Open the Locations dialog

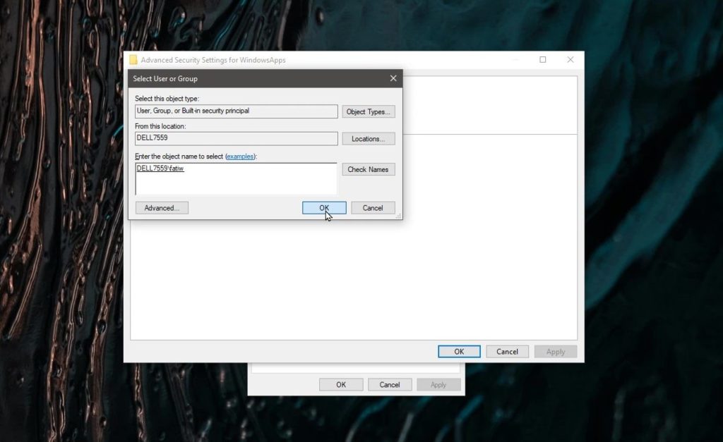(x=368, y=138)
